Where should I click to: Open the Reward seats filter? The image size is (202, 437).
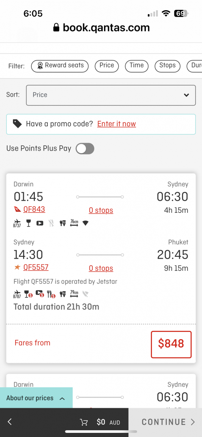60,66
